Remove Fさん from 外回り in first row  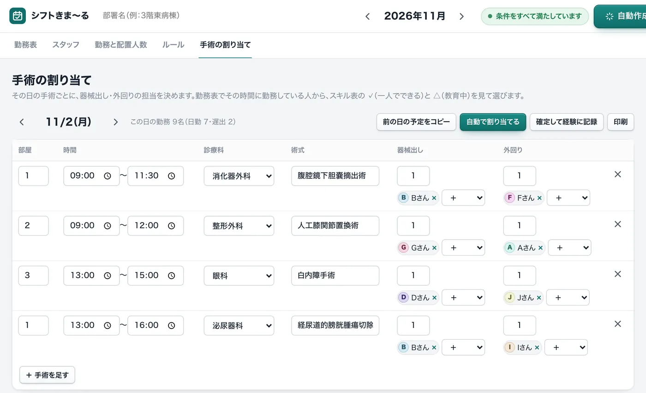[539, 198]
